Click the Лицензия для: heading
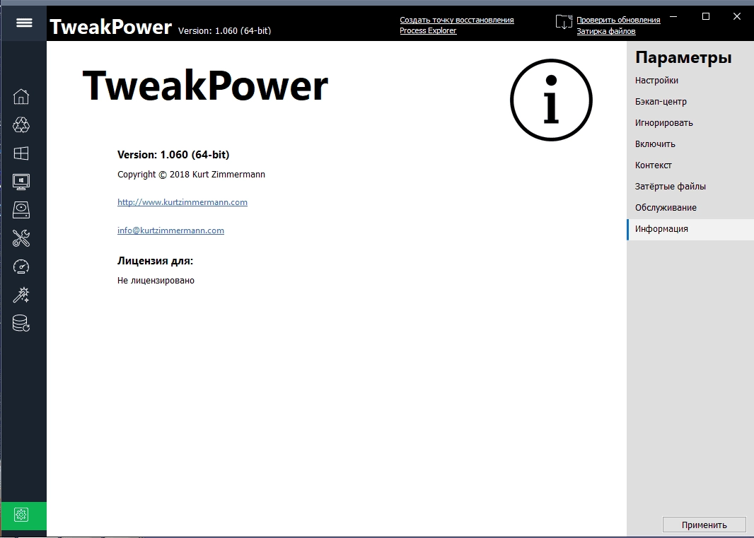Image resolution: width=754 pixels, height=538 pixels. [155, 261]
